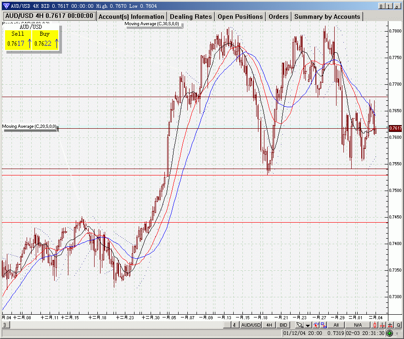Click the 02-03 20:31:30 clock field
404x339 pixels.
[365, 334]
